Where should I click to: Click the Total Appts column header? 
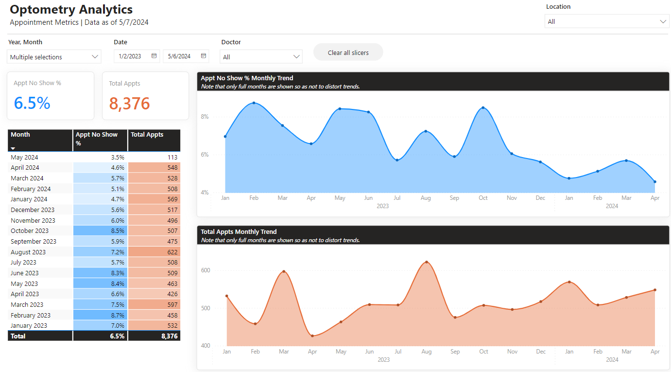pyautogui.click(x=147, y=134)
